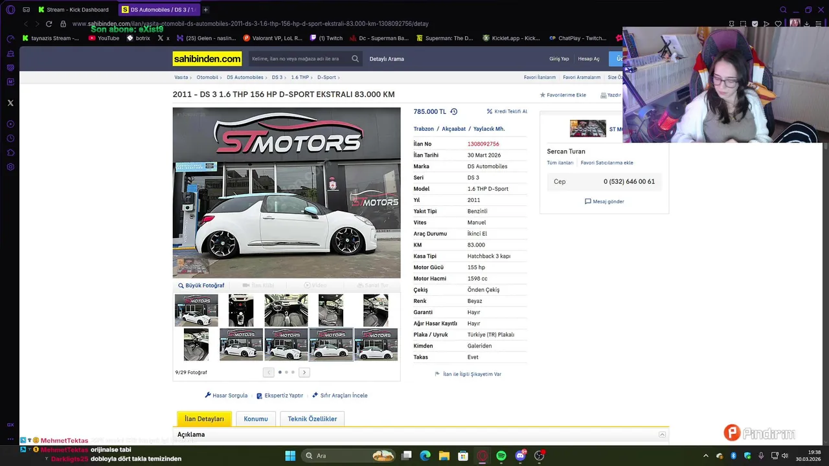Go to Vasıta breadcrumb

click(x=181, y=78)
